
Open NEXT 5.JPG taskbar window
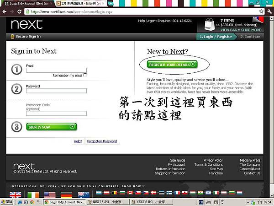107,202
